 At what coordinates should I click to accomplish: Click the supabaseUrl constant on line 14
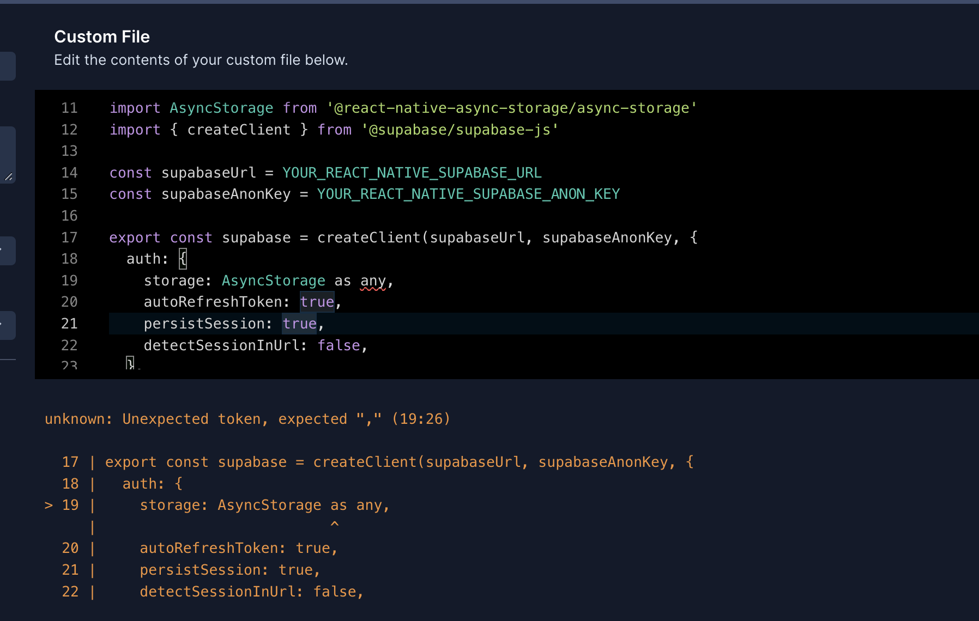click(x=208, y=172)
